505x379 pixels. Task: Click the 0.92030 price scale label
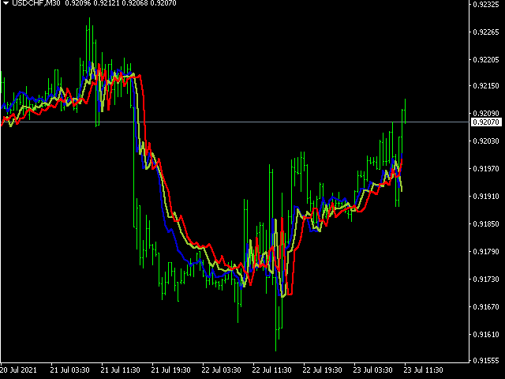(x=486, y=141)
